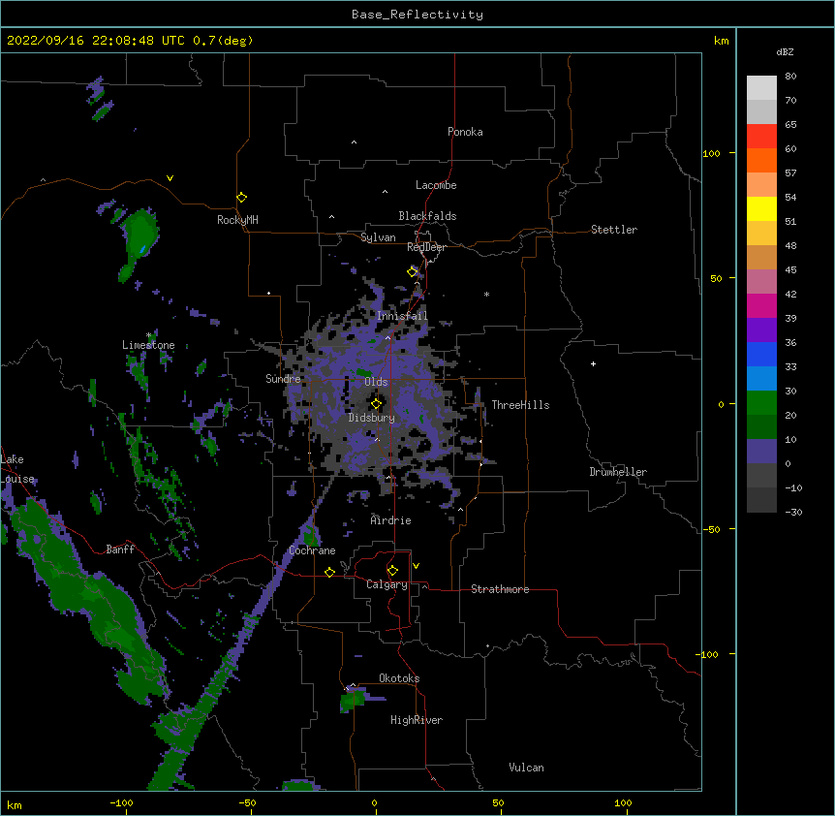Click the Banff label
Screen dimensions: 835x816
coord(120,549)
